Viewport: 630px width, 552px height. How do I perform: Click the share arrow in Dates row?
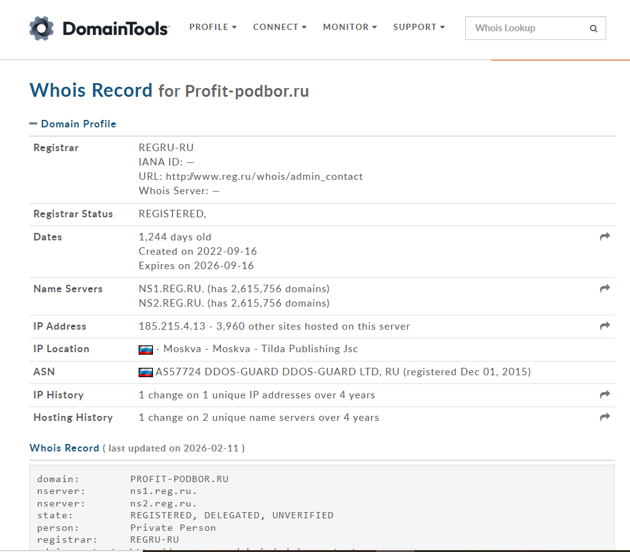[x=604, y=237]
